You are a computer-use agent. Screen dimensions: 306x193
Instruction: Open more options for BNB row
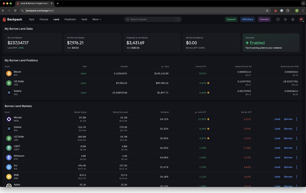(297, 176)
